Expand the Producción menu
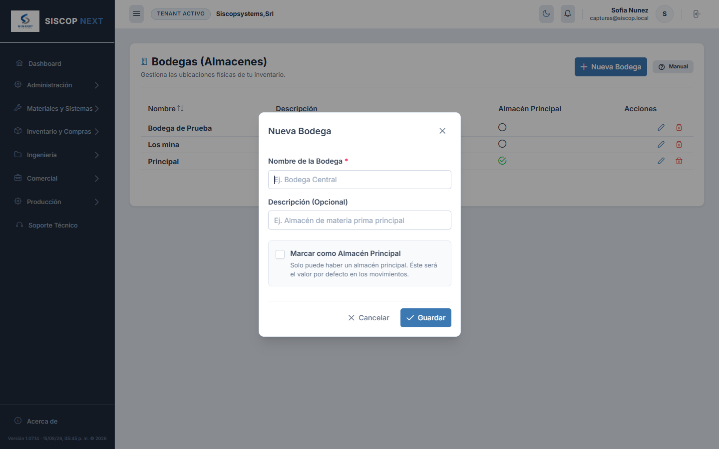The width and height of the screenshot is (719, 449). point(57,202)
